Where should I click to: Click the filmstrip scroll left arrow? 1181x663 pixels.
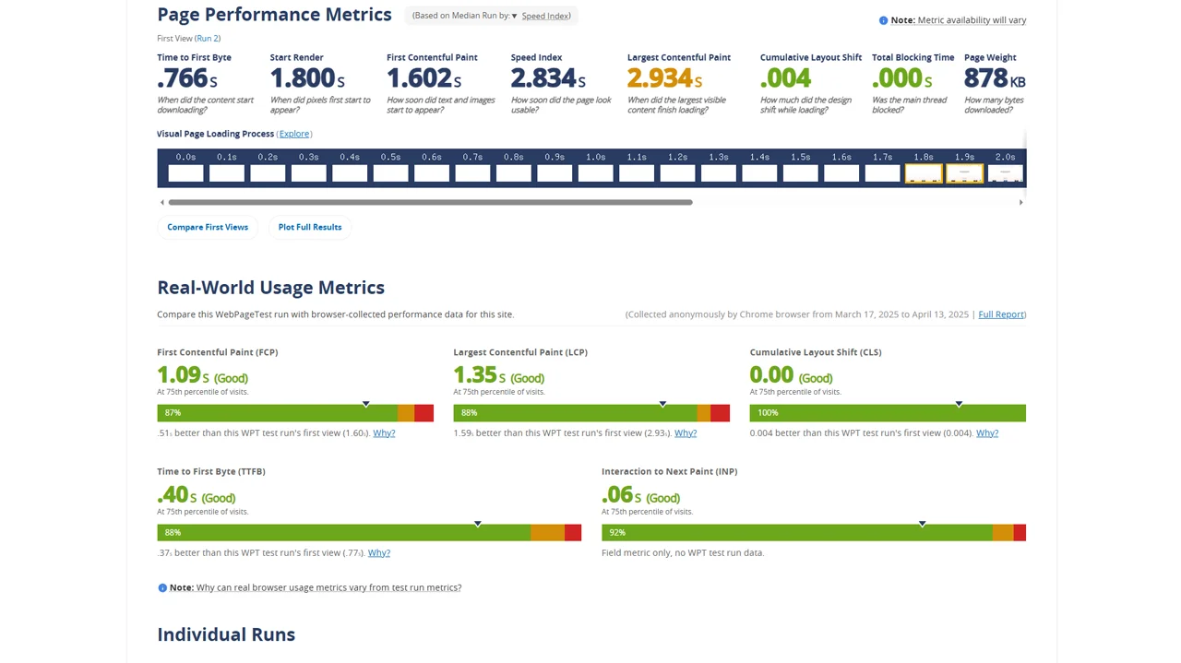pos(162,202)
